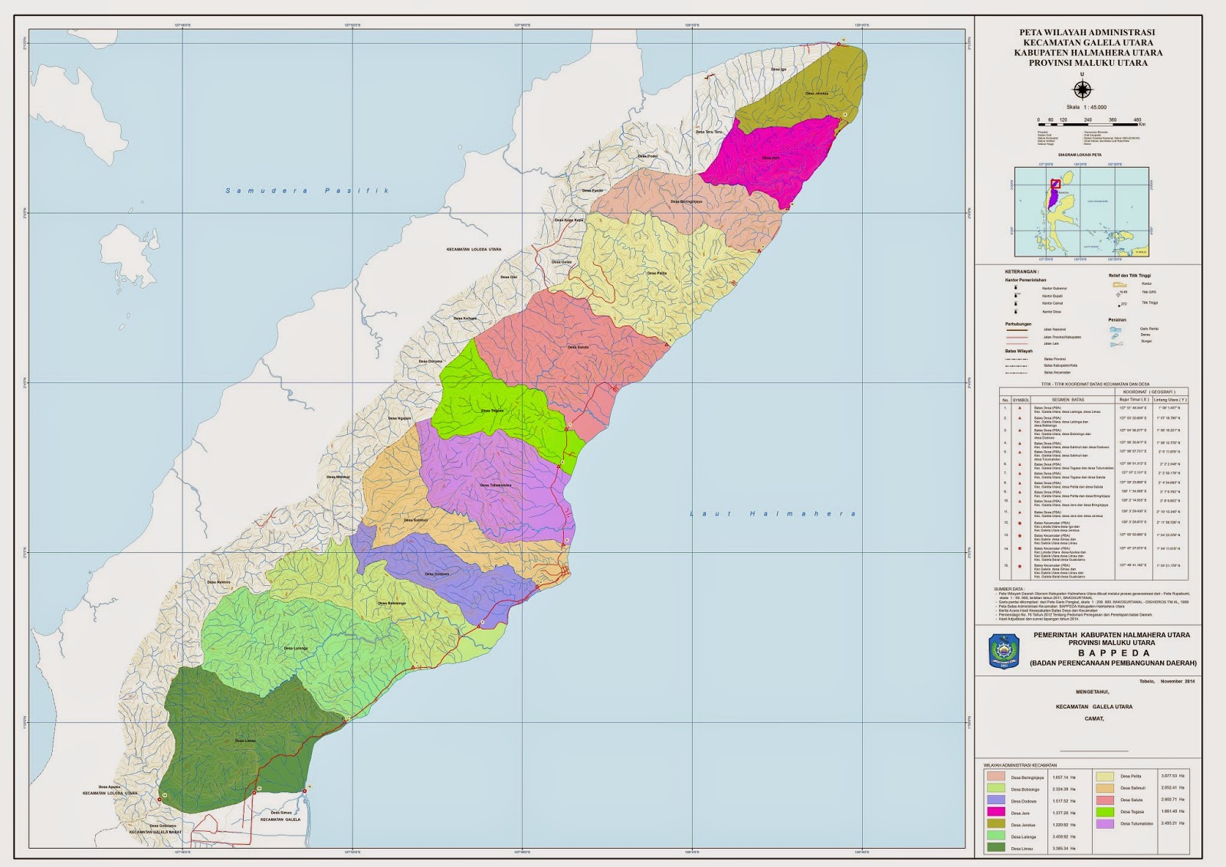Viewport: 1226px width, 867px height.
Task: Select the Titik GPS symbol under Relief
Action: 1118,294
